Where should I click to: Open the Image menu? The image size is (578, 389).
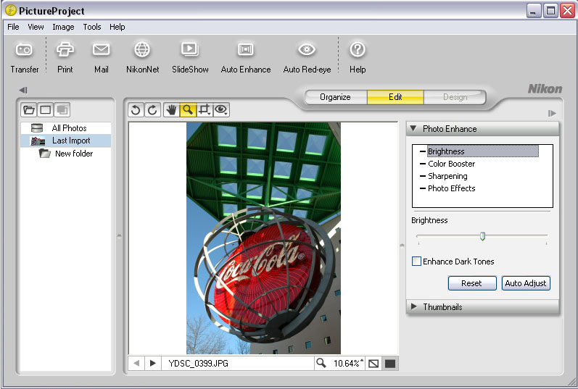click(x=63, y=27)
